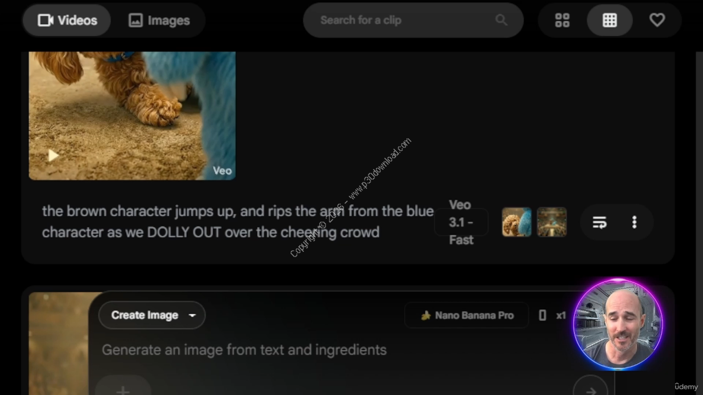Open the Nano Banana Pro model selector

point(467,315)
